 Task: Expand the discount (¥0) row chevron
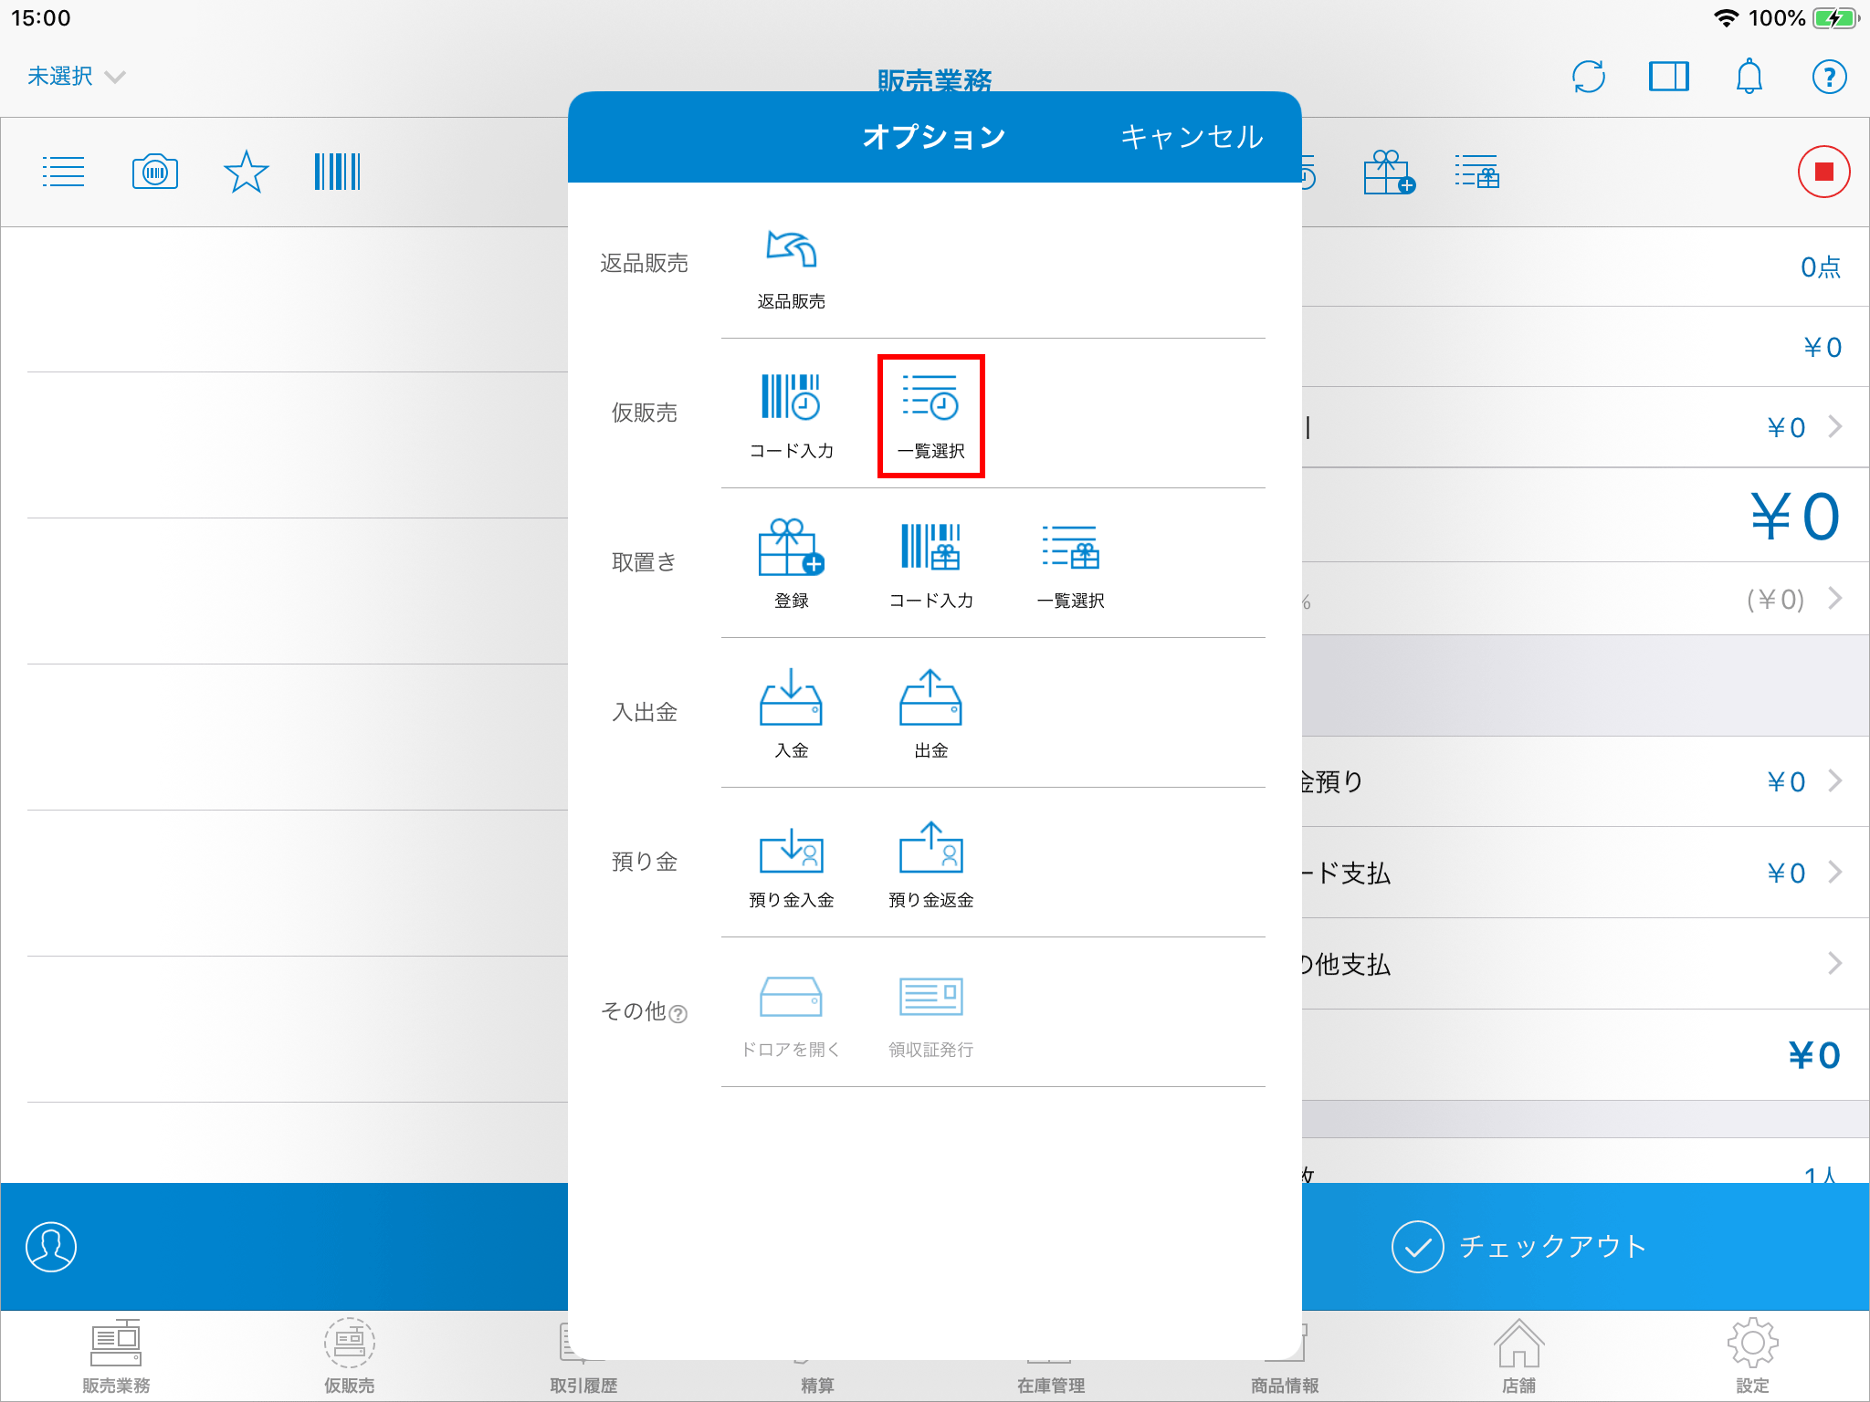[1834, 599]
